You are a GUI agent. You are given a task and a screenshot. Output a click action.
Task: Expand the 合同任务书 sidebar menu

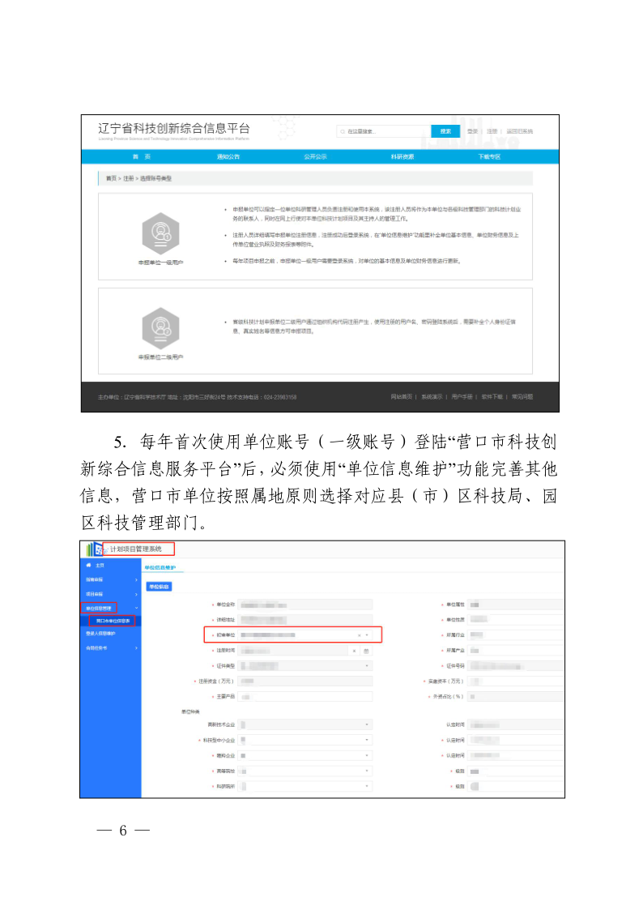pyautogui.click(x=110, y=647)
